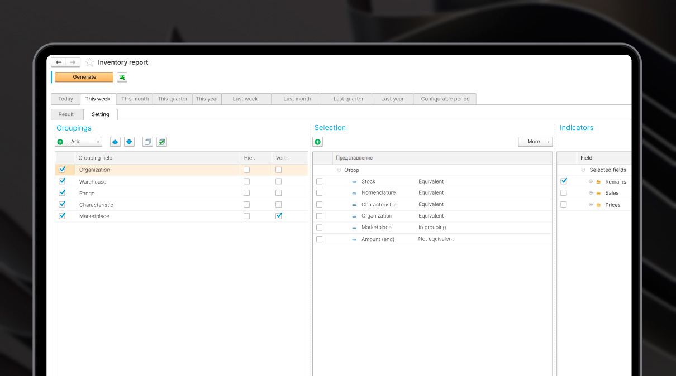Viewport: 676px width, 376px height.
Task: Click the uncheck all groupings icon
Action: tap(147, 142)
